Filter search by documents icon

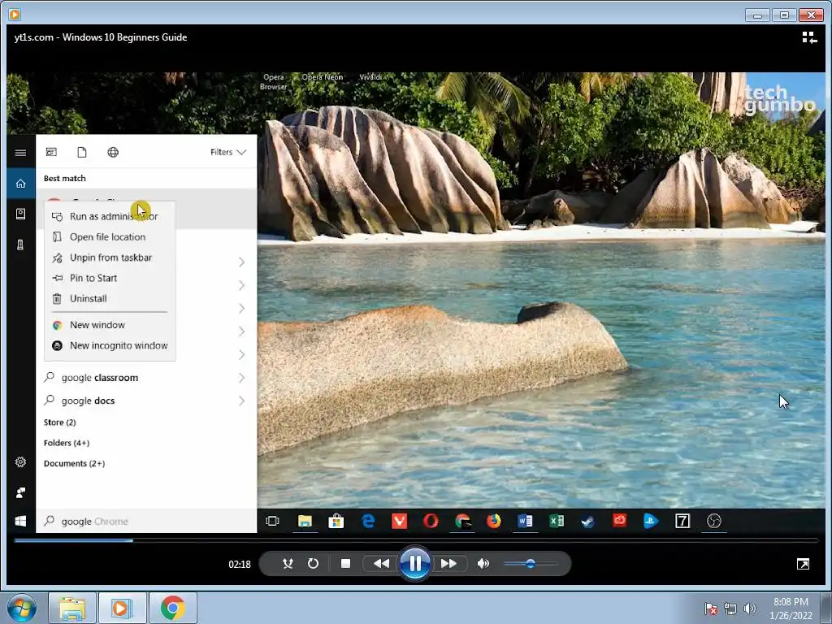pos(82,152)
